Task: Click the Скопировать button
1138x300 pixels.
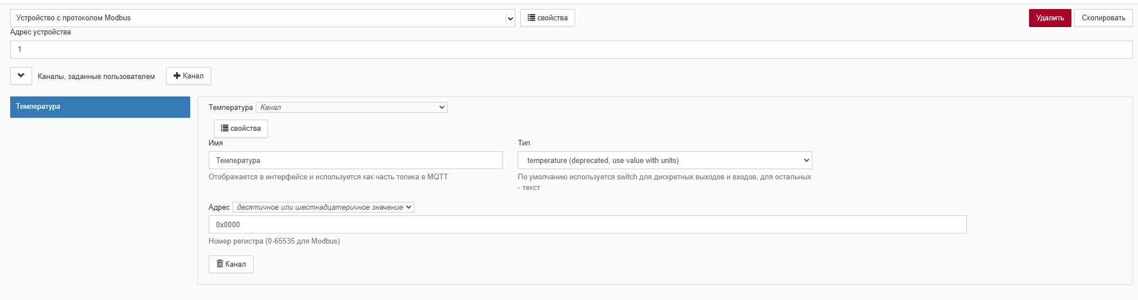Action: (1103, 18)
